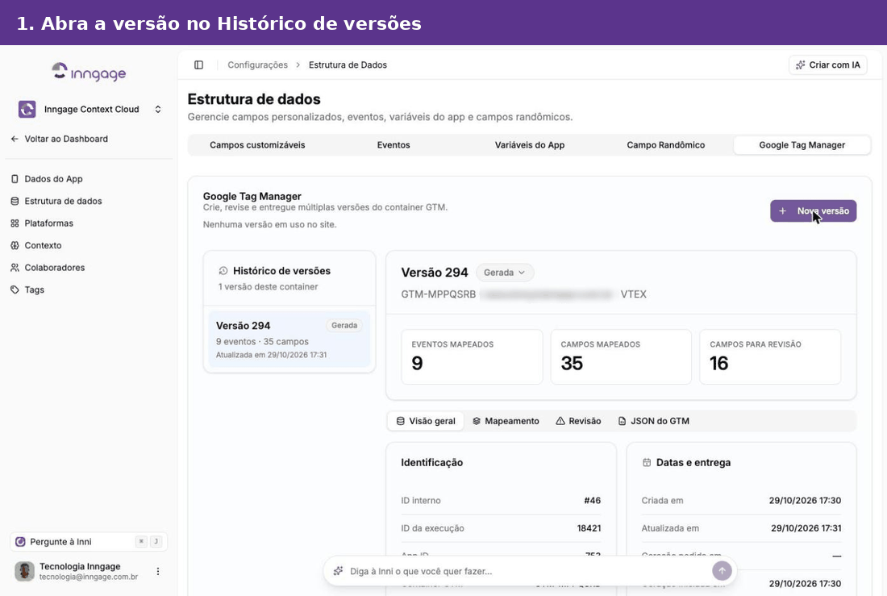Click the Configurações breadcrumb link
The height and width of the screenshot is (596, 887).
coord(257,65)
